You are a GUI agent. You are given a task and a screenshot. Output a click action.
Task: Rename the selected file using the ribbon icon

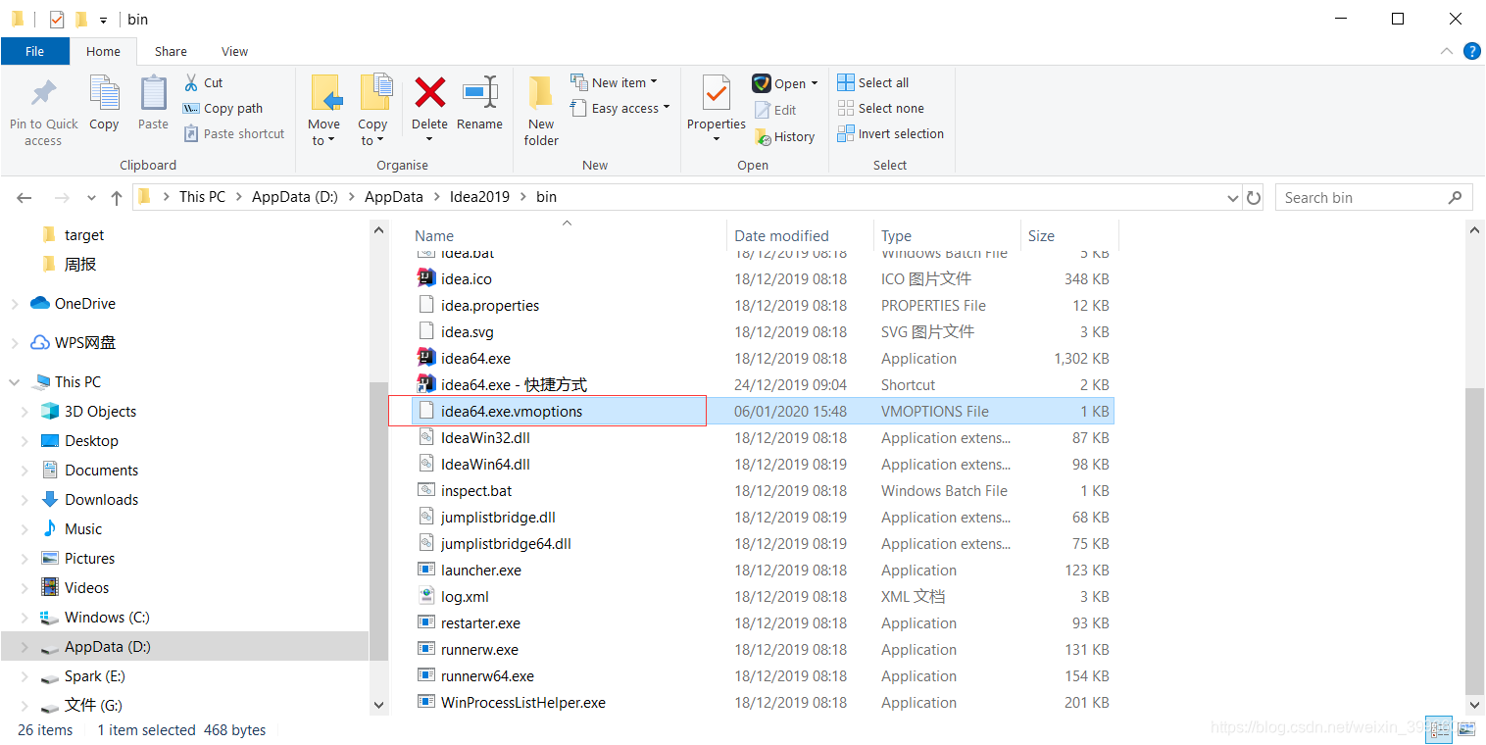pos(479,108)
